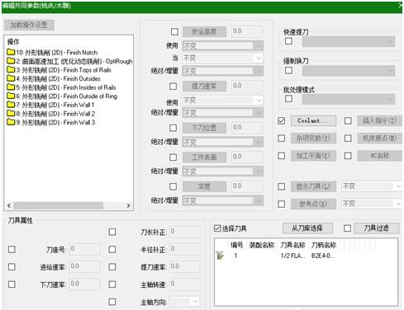
Task: Click folder icon of Finish Tops of Rails
Action: coord(11,69)
